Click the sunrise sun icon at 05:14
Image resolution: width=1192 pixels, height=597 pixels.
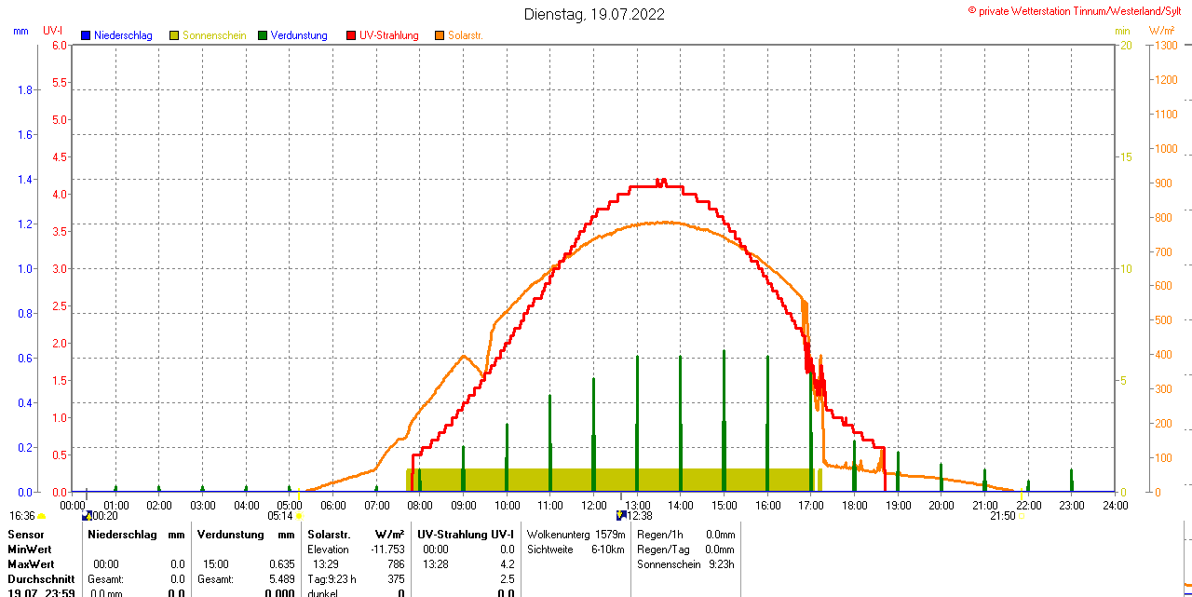(x=299, y=516)
